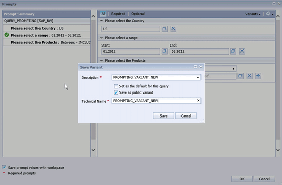This screenshot has height=185, width=282.
Task: Add another Products selection row
Action: 258,76
